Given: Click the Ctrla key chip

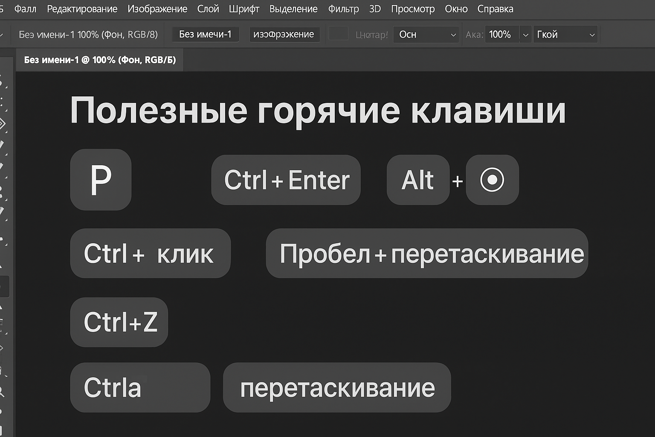Looking at the screenshot, I should [140, 387].
